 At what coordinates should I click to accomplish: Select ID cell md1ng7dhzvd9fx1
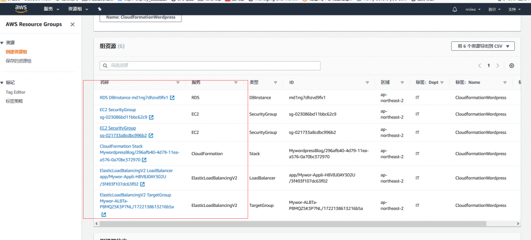[x=307, y=98]
